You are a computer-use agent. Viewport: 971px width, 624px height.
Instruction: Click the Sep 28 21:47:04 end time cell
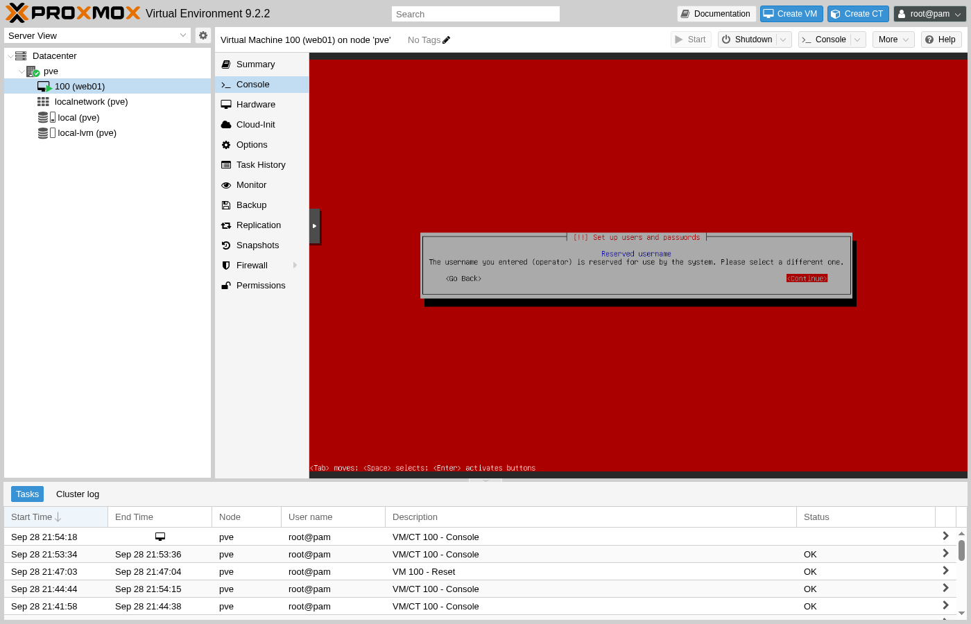[x=160, y=572]
